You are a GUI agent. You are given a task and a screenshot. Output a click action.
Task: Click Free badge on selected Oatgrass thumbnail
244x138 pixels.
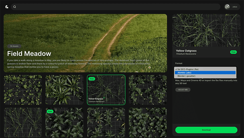[x=92, y=79]
